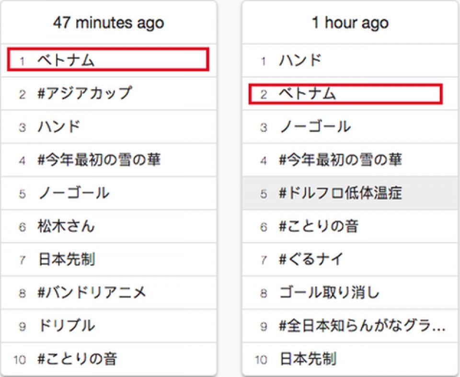Open ノーゴール ranked fifth in the left list
The height and width of the screenshot is (377, 460).
[x=73, y=193]
